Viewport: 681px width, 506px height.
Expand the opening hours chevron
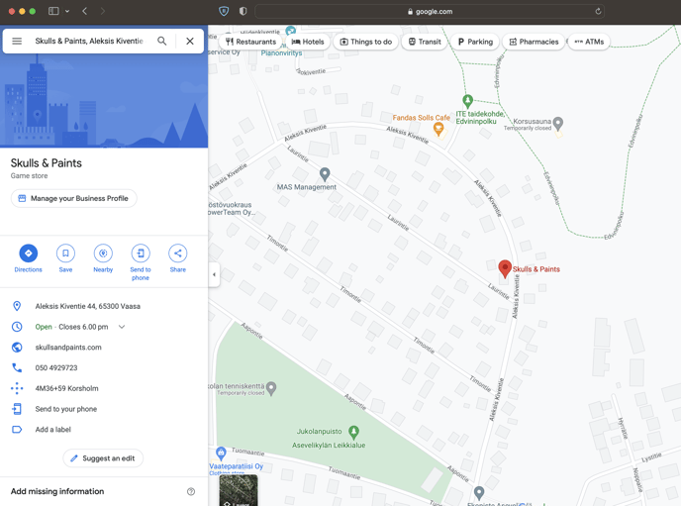pyautogui.click(x=122, y=327)
